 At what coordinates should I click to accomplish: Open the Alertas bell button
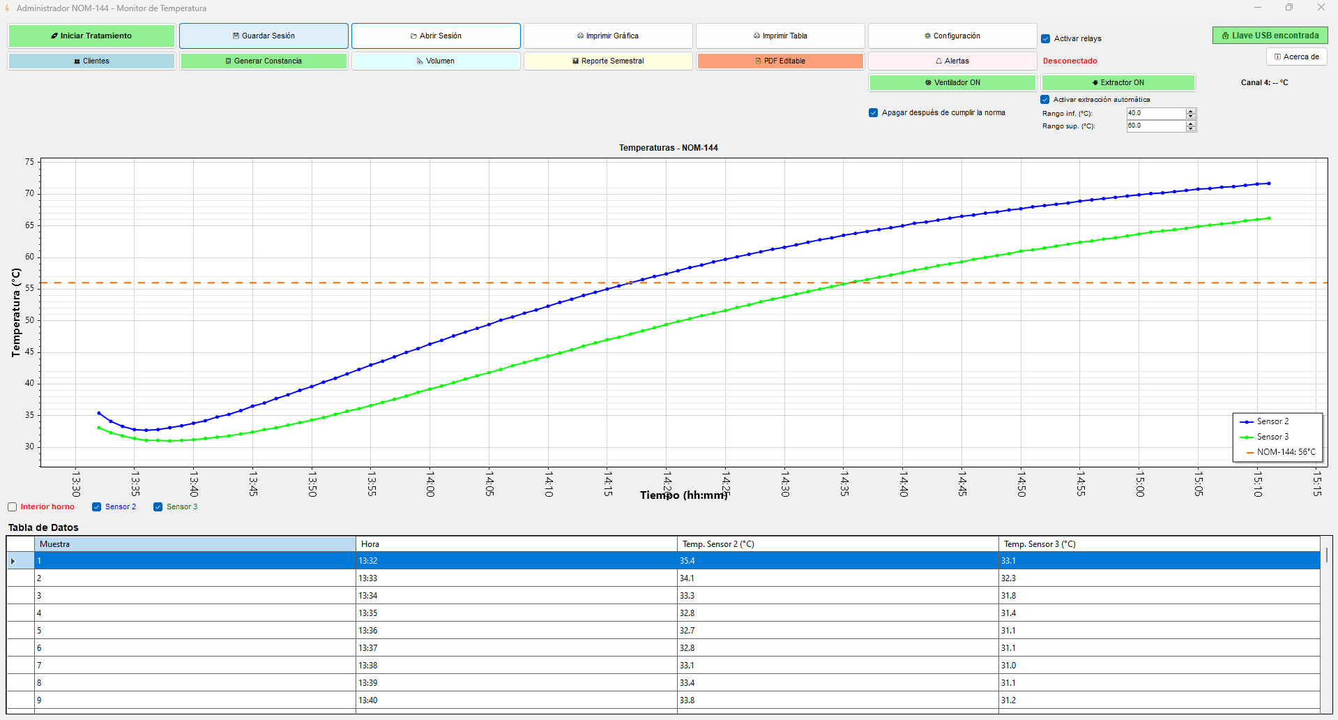(x=952, y=61)
